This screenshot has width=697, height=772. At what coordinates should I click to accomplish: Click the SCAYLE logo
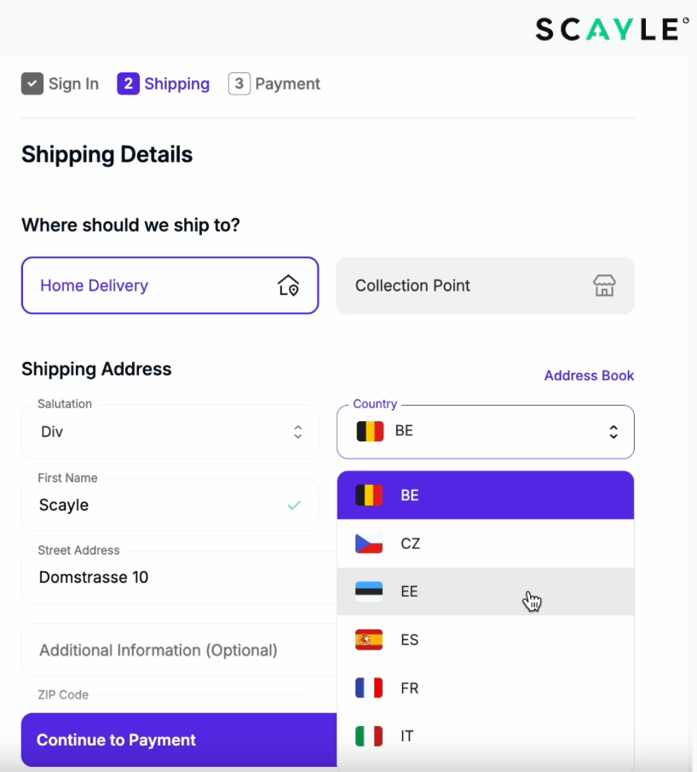(611, 30)
